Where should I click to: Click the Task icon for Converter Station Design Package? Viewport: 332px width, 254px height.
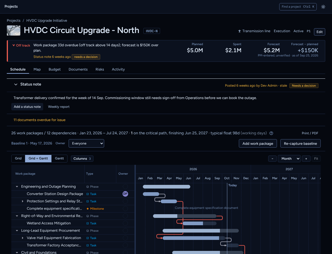[88, 194]
